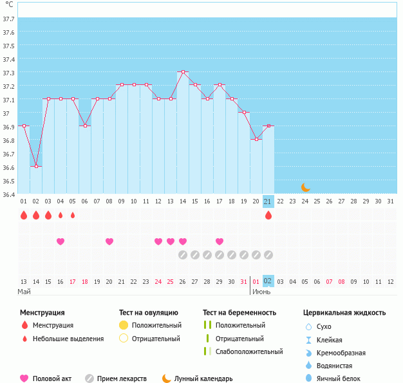Select the highlighted date 02 June cell

point(268,281)
